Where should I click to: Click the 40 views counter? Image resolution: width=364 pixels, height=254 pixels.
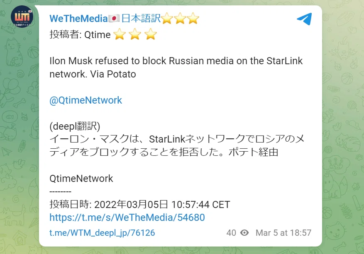[x=231, y=233]
